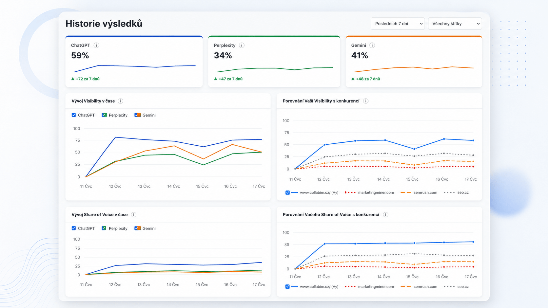Click 12 Čvc point on collabim Share of Voice line

click(325, 244)
